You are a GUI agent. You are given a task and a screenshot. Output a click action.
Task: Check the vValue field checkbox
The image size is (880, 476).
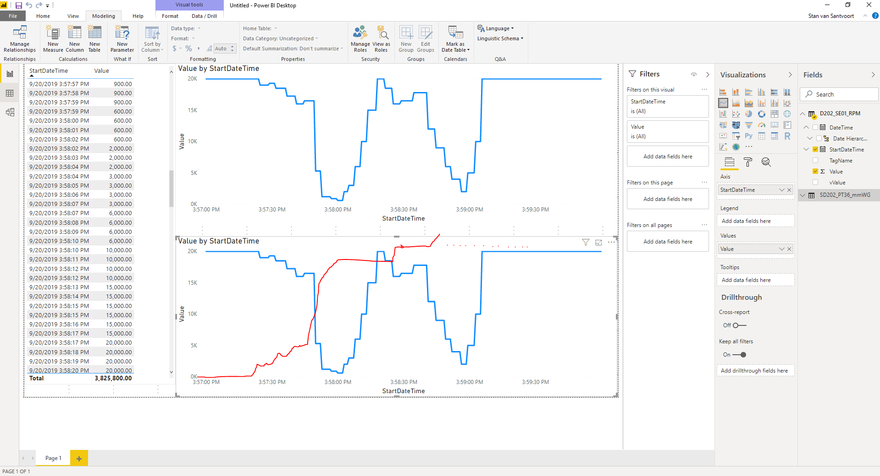point(815,182)
